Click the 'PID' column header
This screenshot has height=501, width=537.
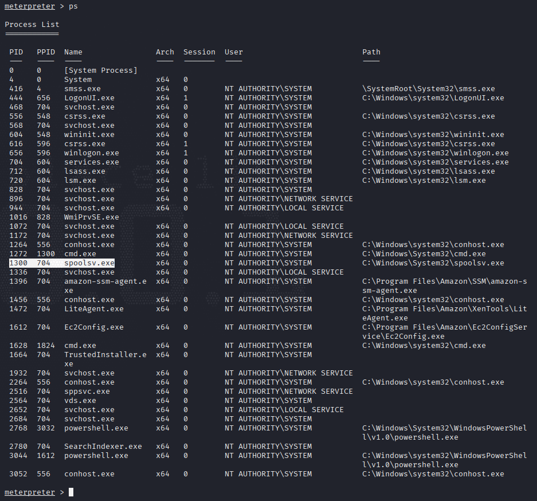16,52
